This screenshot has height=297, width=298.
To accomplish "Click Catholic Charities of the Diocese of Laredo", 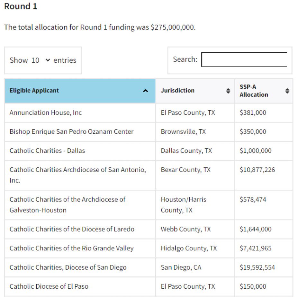I will click(x=72, y=229).
